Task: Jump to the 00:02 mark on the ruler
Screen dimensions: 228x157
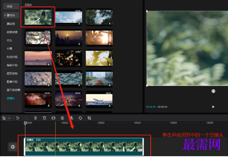Action: point(102,123)
